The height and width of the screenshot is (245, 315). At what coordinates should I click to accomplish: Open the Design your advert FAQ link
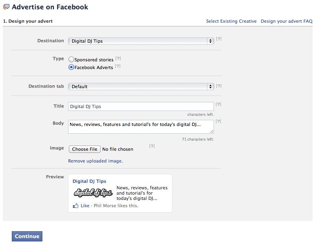[x=286, y=21]
